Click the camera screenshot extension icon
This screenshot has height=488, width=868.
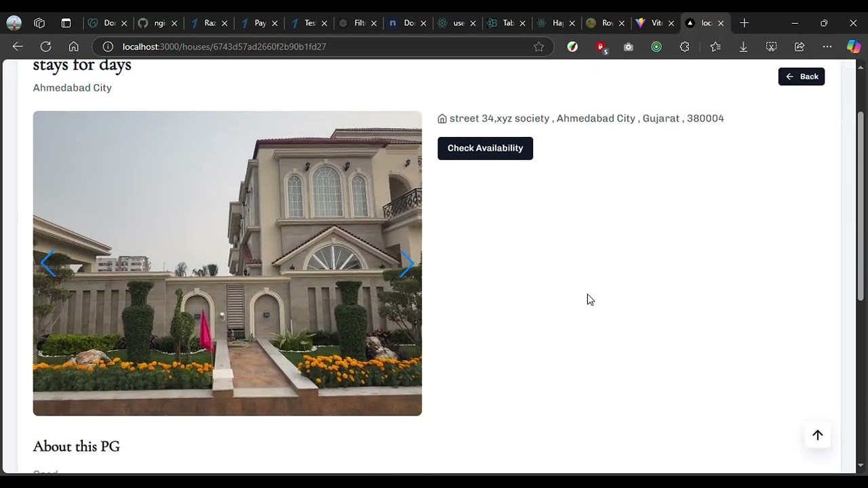[x=628, y=47]
